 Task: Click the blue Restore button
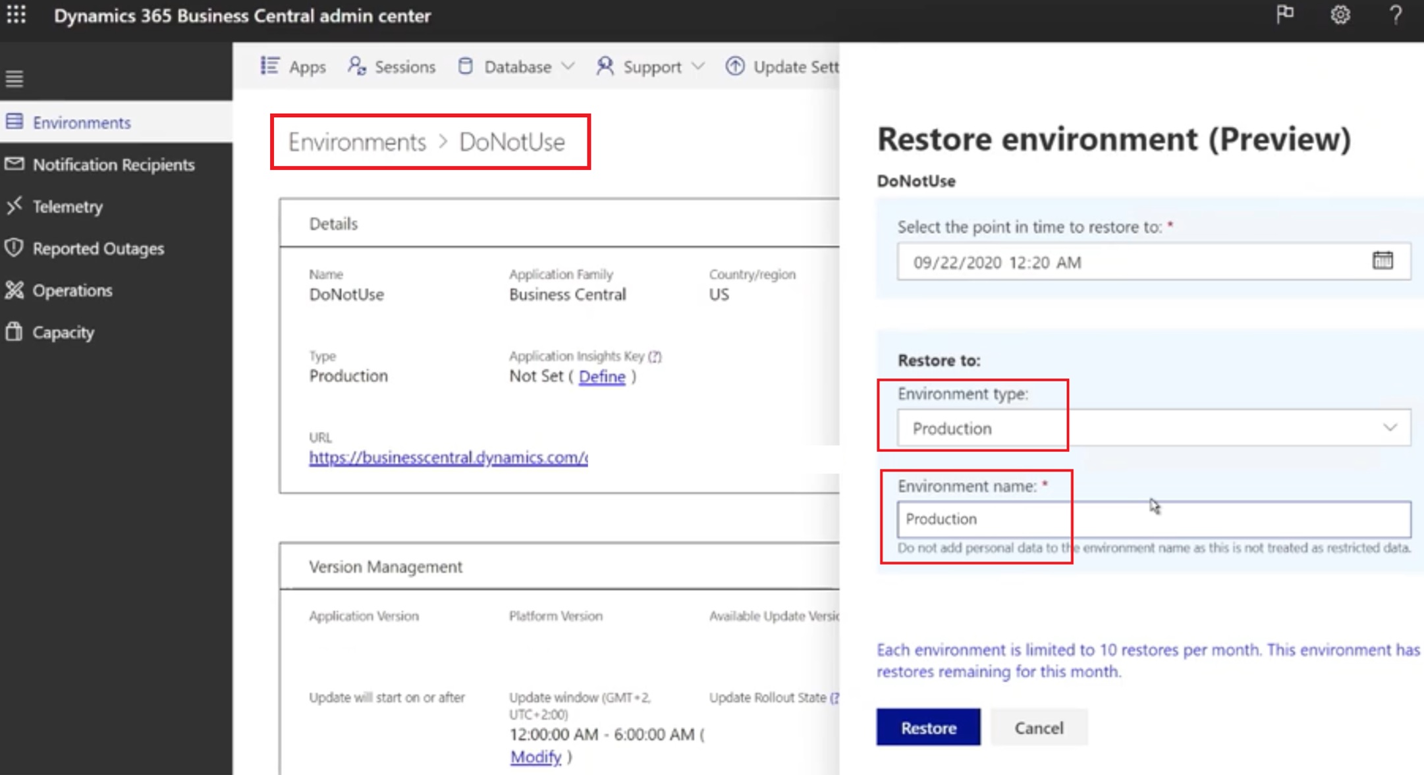[928, 728]
